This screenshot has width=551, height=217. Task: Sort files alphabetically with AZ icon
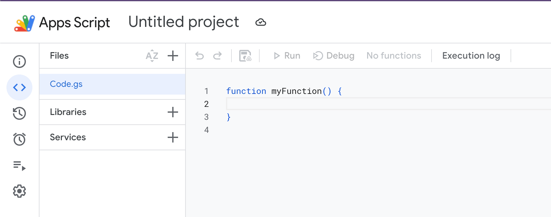(x=152, y=56)
